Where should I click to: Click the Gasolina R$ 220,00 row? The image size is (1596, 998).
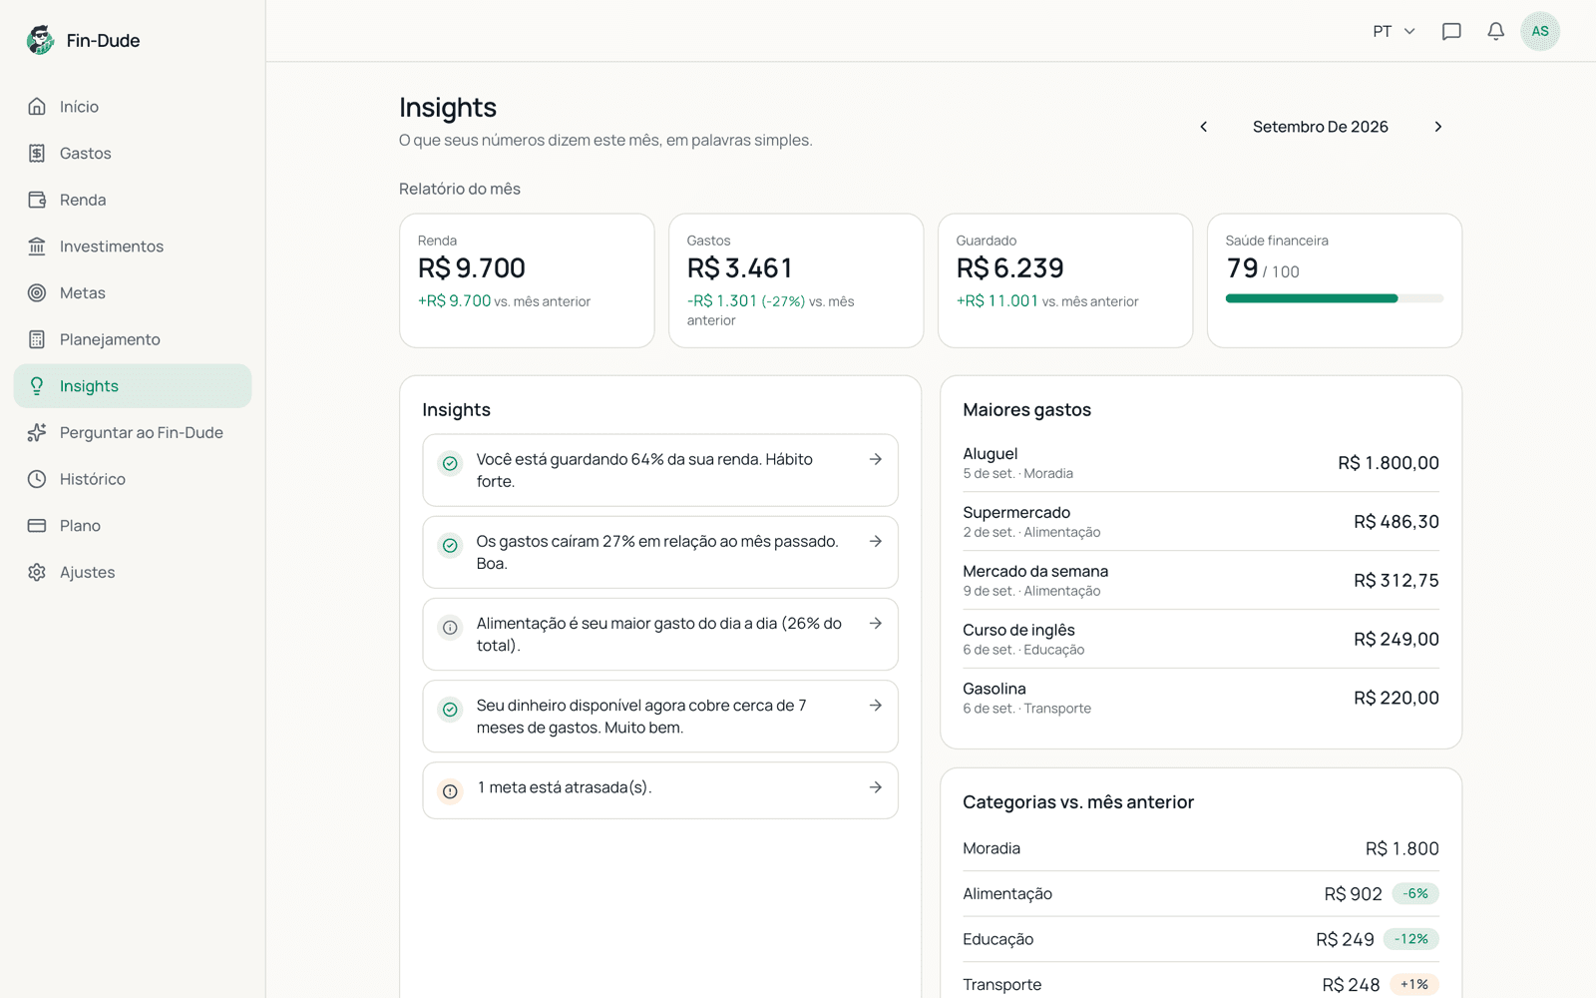1201,698
